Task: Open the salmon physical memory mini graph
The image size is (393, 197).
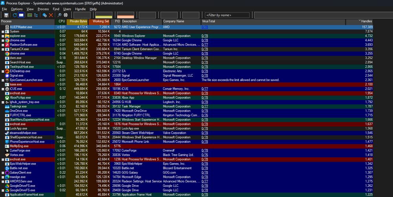Action: pos(126,15)
